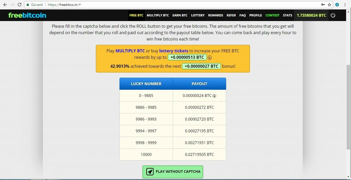Click the +0.00000513 BTC reward badge
351x180 pixels.
(x=187, y=57)
